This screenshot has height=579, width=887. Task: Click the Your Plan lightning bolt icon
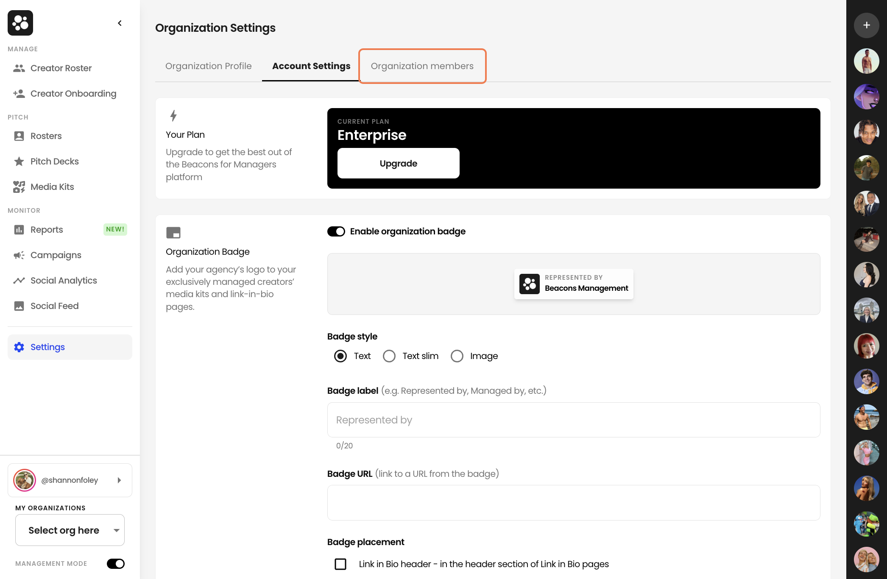pos(173,116)
